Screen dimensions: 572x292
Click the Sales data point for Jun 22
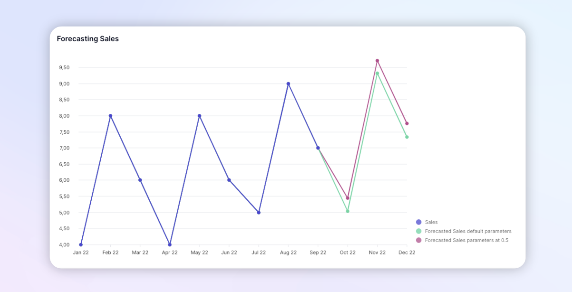pyautogui.click(x=229, y=180)
